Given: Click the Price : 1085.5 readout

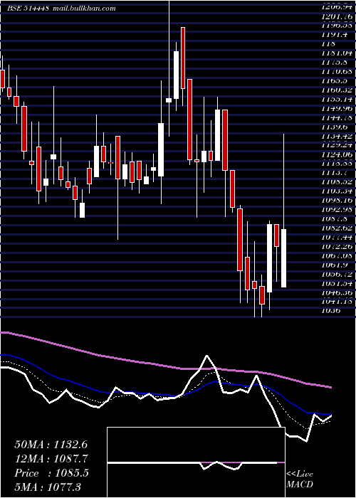Looking at the screenshot, I should pyautogui.click(x=51, y=473).
